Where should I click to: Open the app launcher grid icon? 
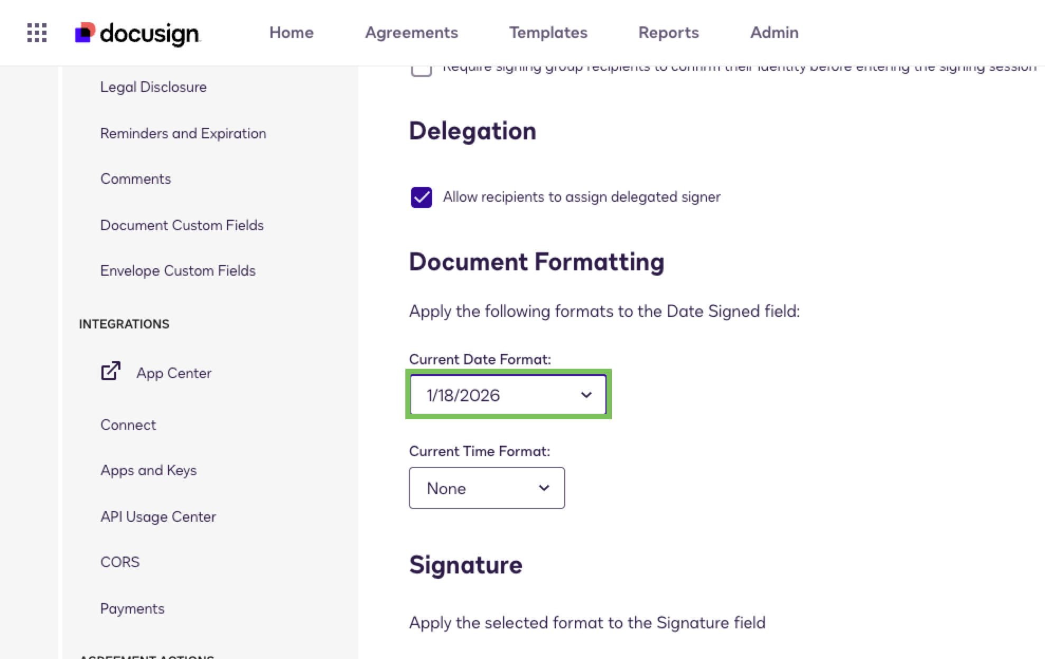[x=36, y=33]
